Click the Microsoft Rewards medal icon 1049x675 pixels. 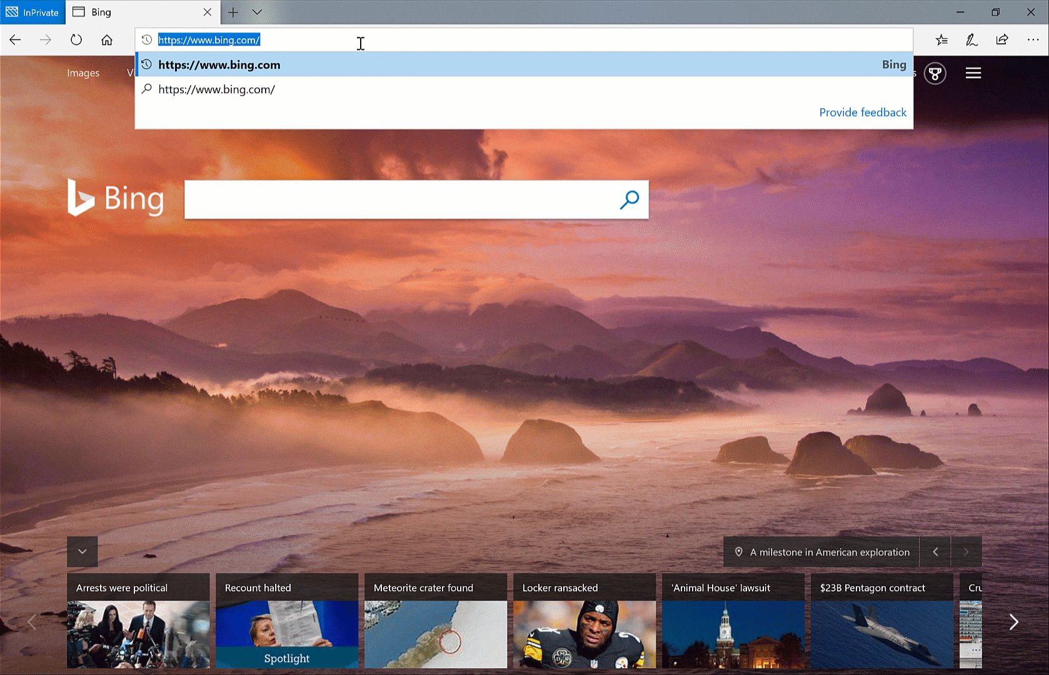(x=935, y=73)
